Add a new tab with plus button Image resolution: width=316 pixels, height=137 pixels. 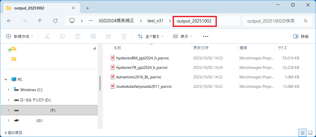[88, 8]
